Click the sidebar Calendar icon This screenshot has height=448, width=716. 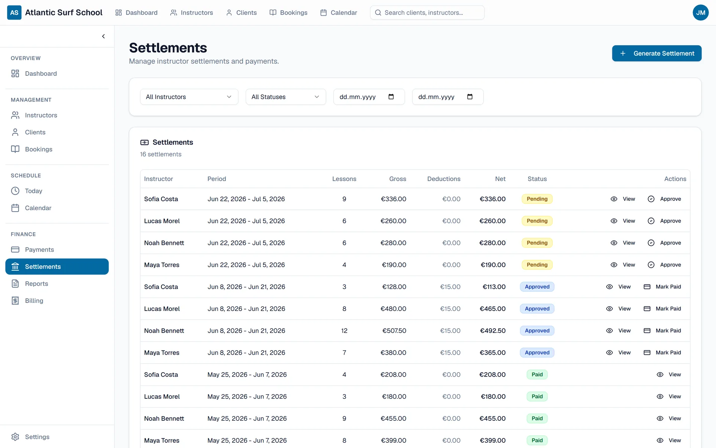pos(15,208)
